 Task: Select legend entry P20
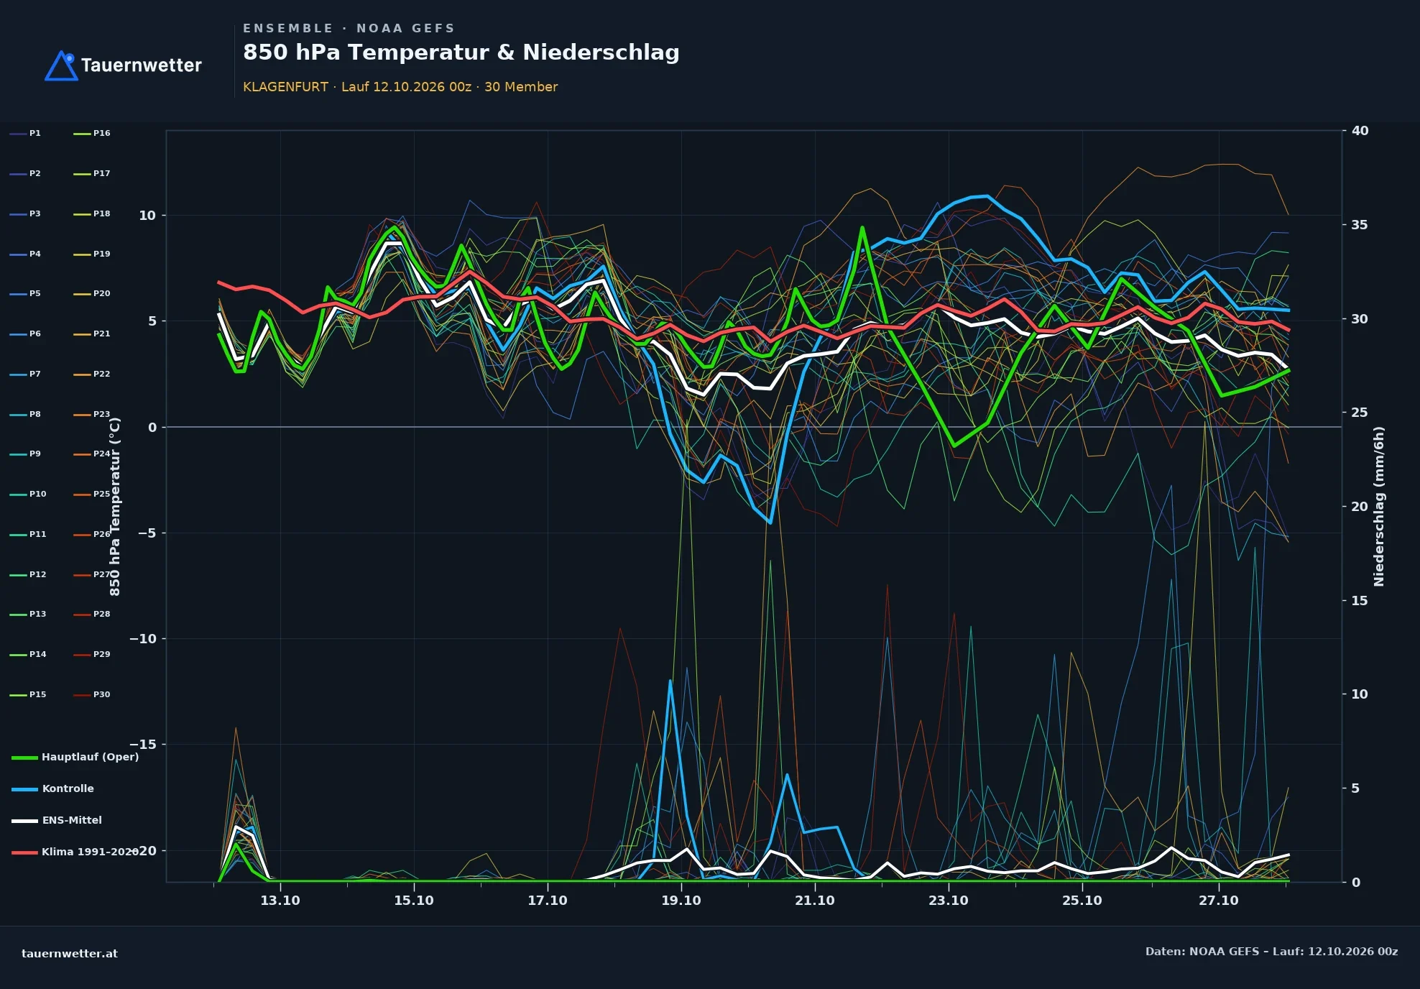92,294
